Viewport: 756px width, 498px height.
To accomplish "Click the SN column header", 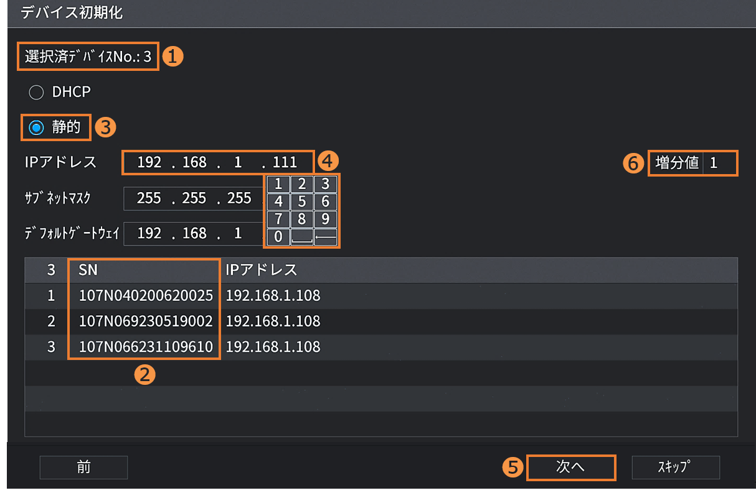I will [144, 270].
